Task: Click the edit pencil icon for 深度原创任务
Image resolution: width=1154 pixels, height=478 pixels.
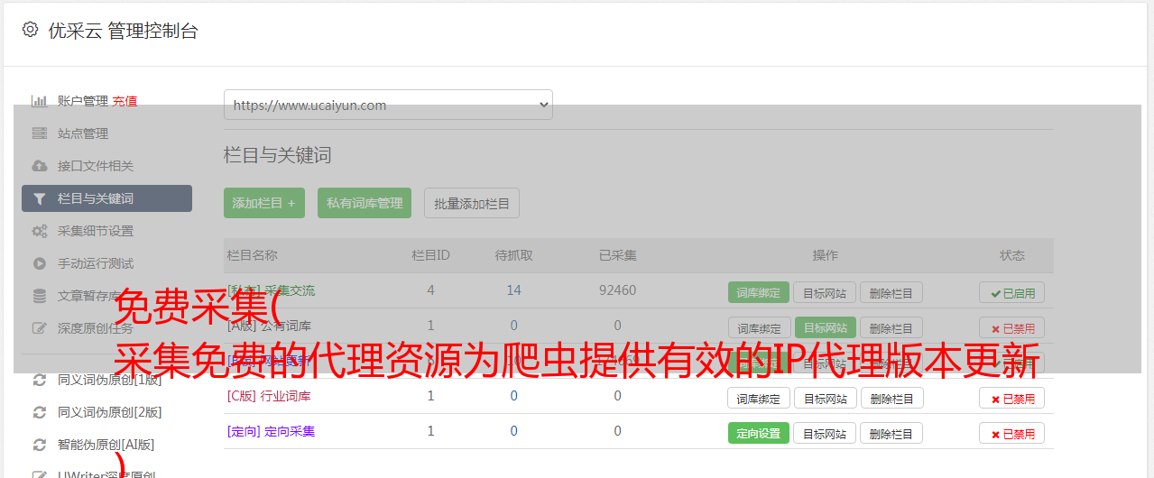Action: (x=39, y=328)
